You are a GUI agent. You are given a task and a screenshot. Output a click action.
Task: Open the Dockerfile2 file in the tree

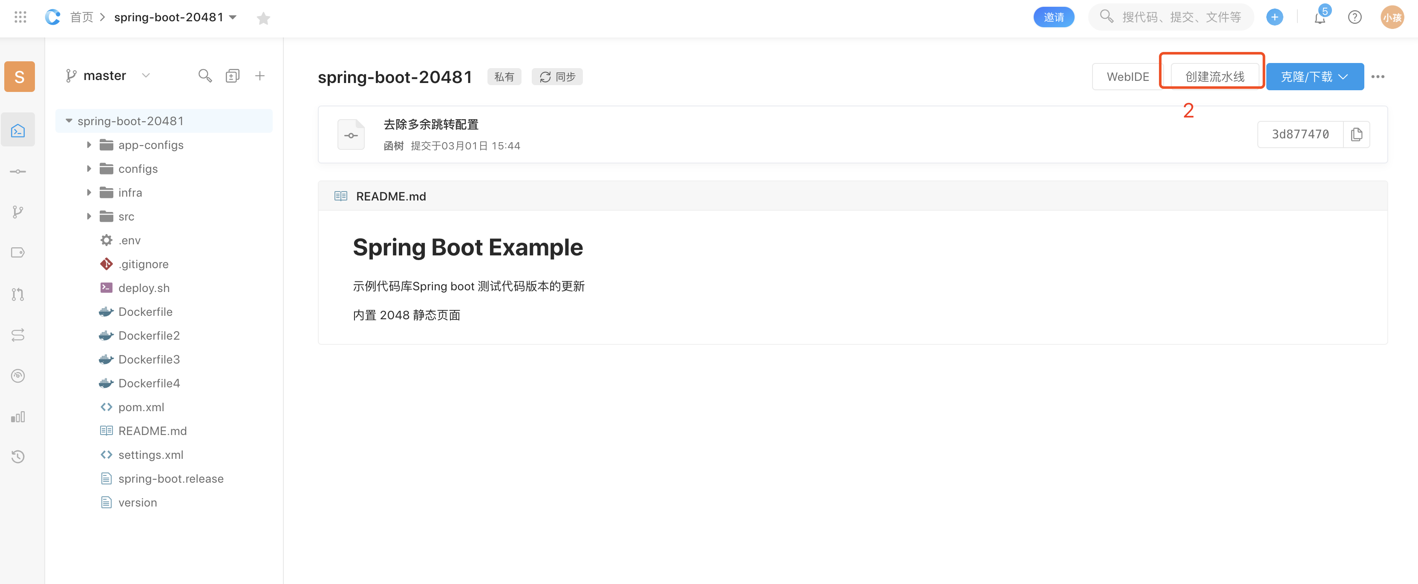coord(149,335)
